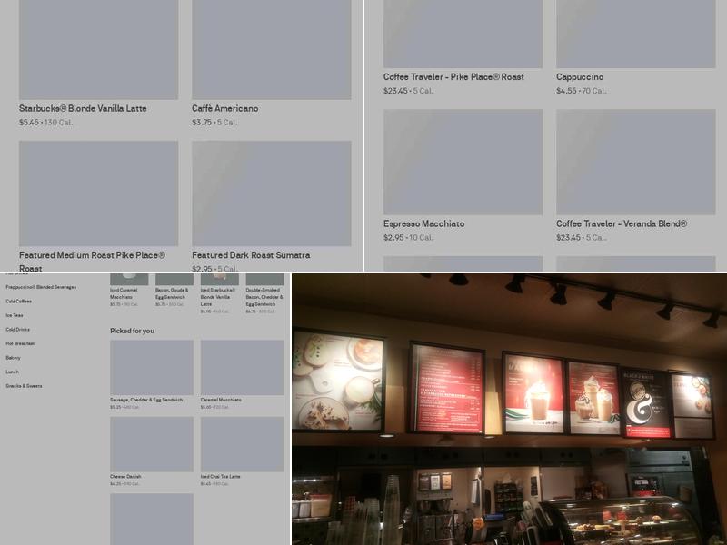Open the Bakery category
This screenshot has height=545, width=727.
13,358
